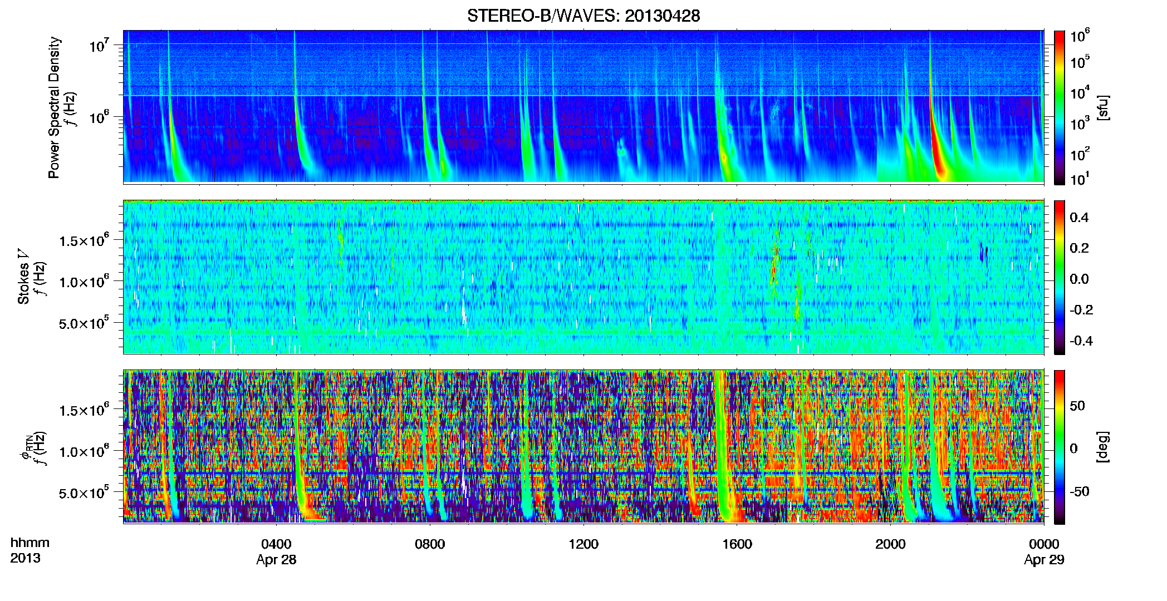This screenshot has height=601, width=1167.
Task: Click the 50 label on degree colorbar
Action: (x=1077, y=406)
